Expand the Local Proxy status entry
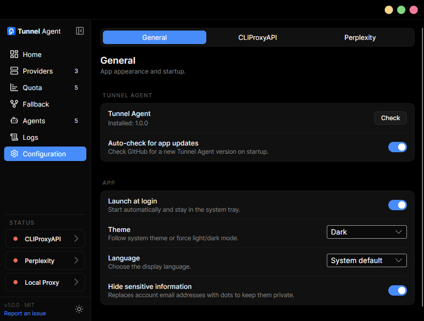 [45, 282]
